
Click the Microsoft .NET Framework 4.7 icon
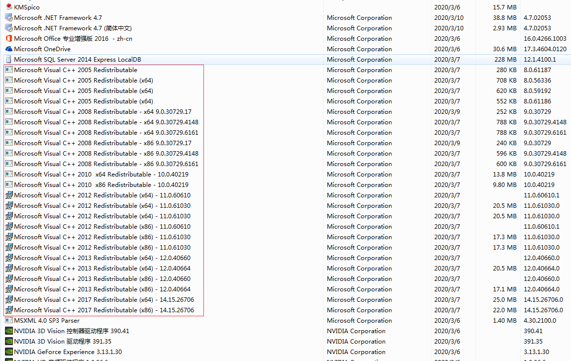point(9,17)
